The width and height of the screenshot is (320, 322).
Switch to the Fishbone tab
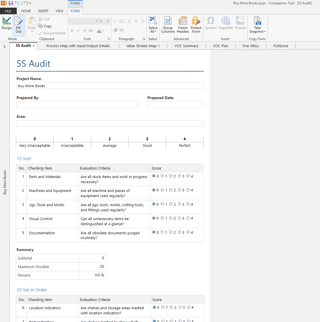(280, 46)
